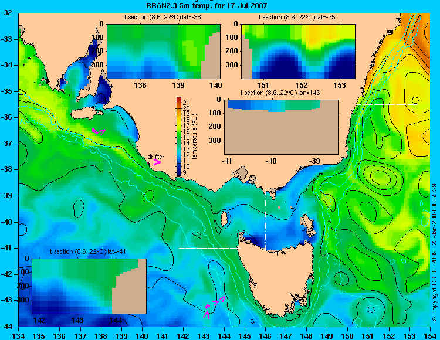Click the 'drifter' label on the map
The image size is (440, 340).
tap(155, 157)
